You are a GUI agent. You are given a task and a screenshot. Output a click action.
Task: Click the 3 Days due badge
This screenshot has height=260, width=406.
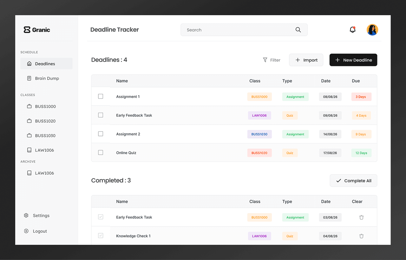pos(361,97)
